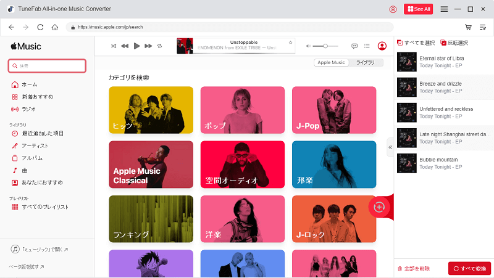Screen dimensions: 494x278
Task: Toggle repeat mode
Action: tap(160, 46)
